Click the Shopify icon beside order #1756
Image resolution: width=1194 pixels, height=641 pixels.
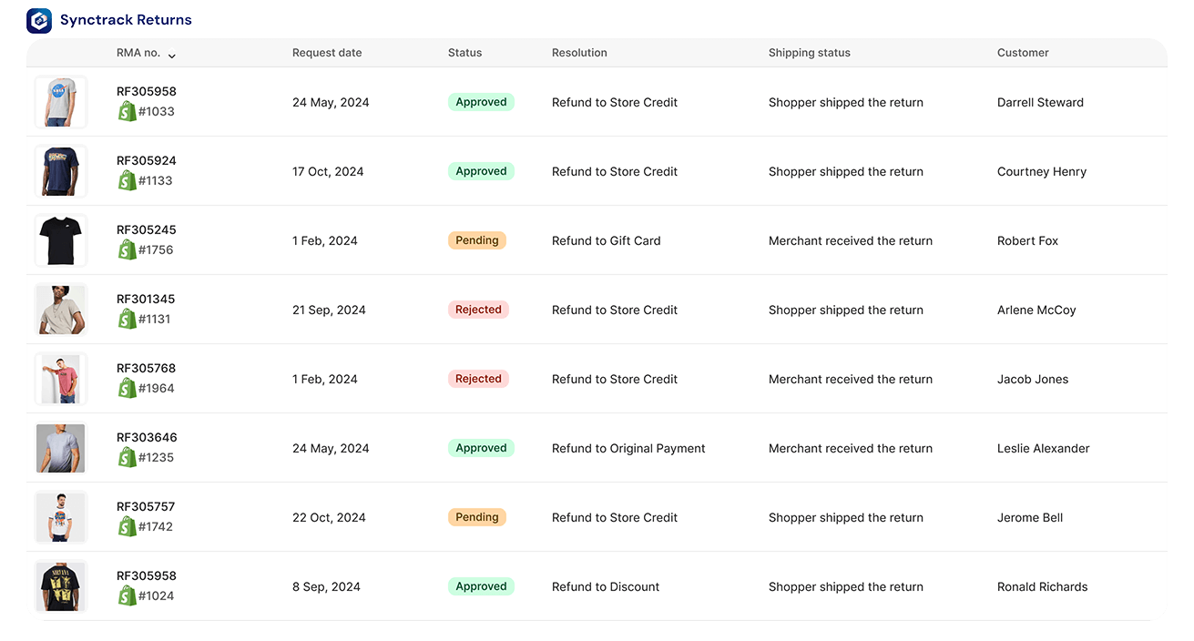click(128, 249)
